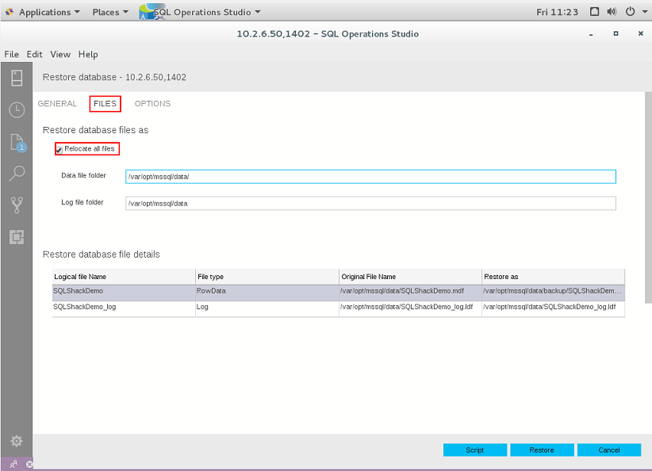Open the File menu
652x471 pixels.
(x=12, y=54)
